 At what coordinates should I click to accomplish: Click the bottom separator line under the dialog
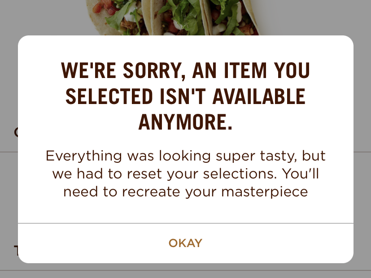point(186,270)
